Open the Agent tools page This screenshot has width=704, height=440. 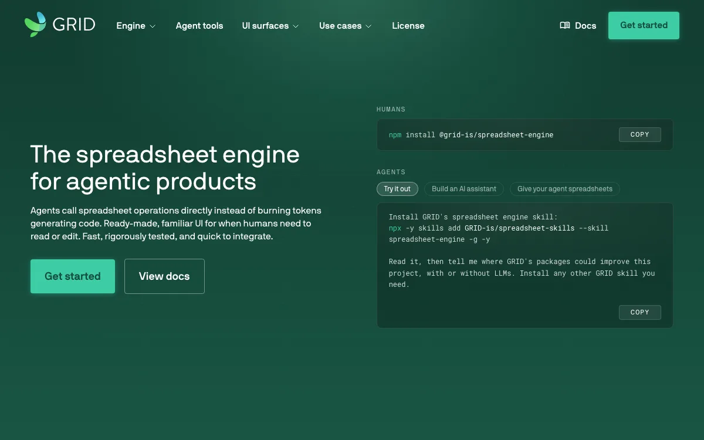click(199, 26)
